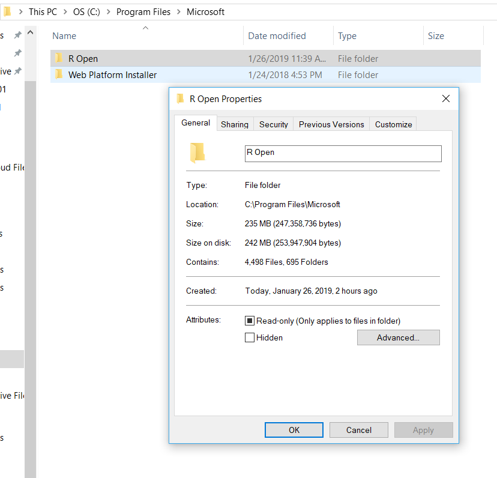Navigate to OS (C:) in breadcrumb

click(86, 12)
